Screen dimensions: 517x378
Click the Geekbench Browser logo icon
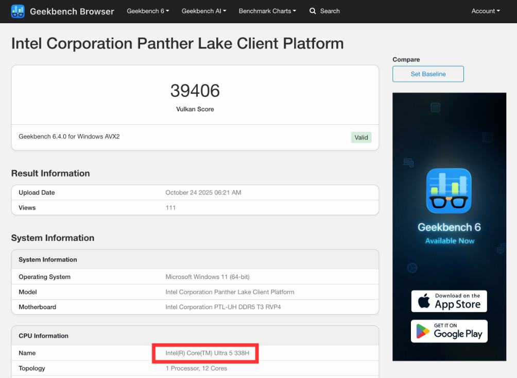19,11
